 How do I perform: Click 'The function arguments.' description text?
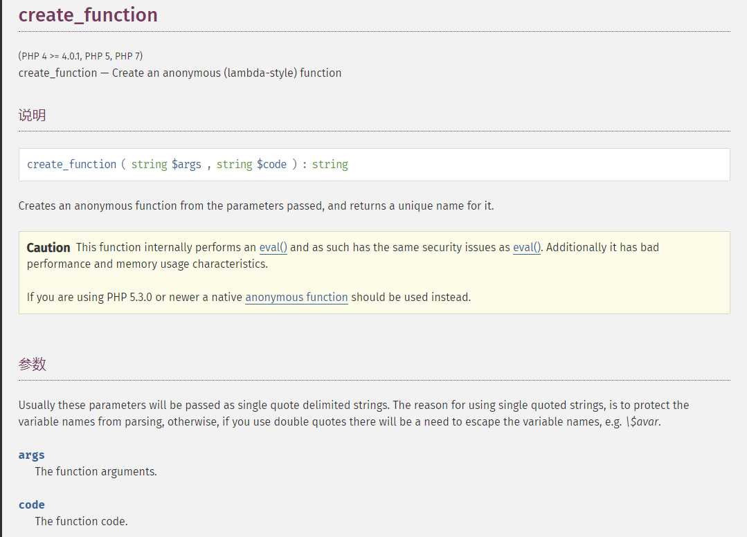coord(96,471)
